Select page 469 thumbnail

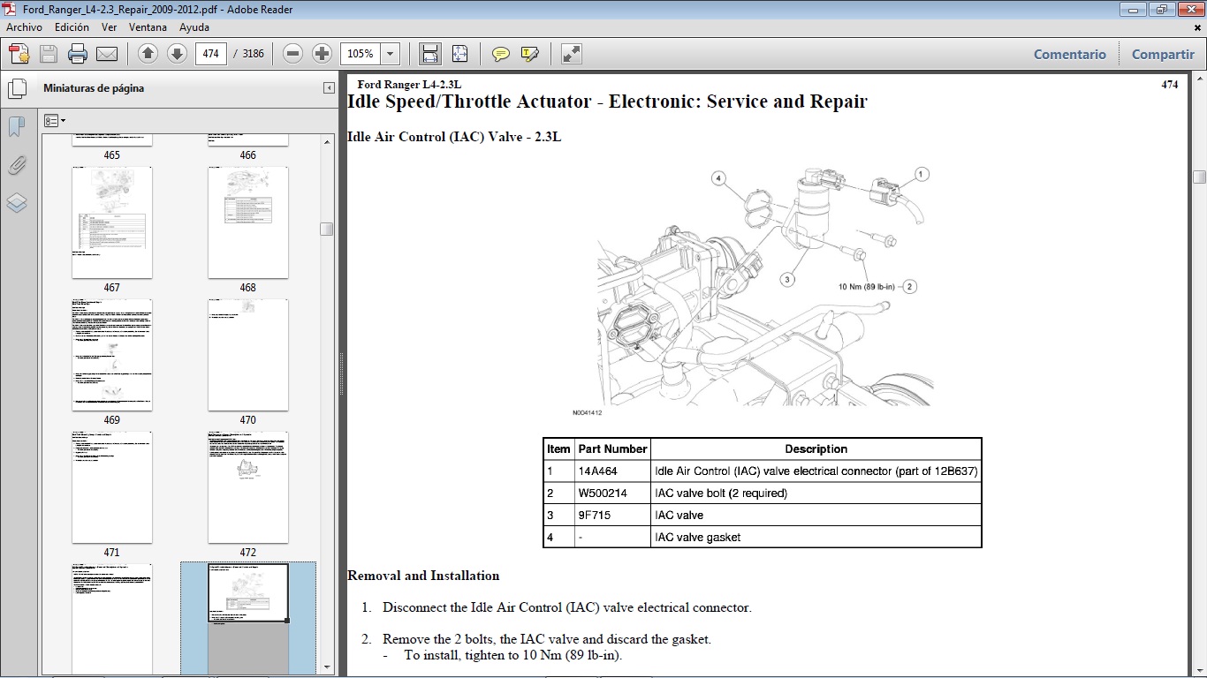111,355
